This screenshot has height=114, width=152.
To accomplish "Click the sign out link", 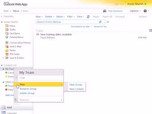I will tap(119, 4).
